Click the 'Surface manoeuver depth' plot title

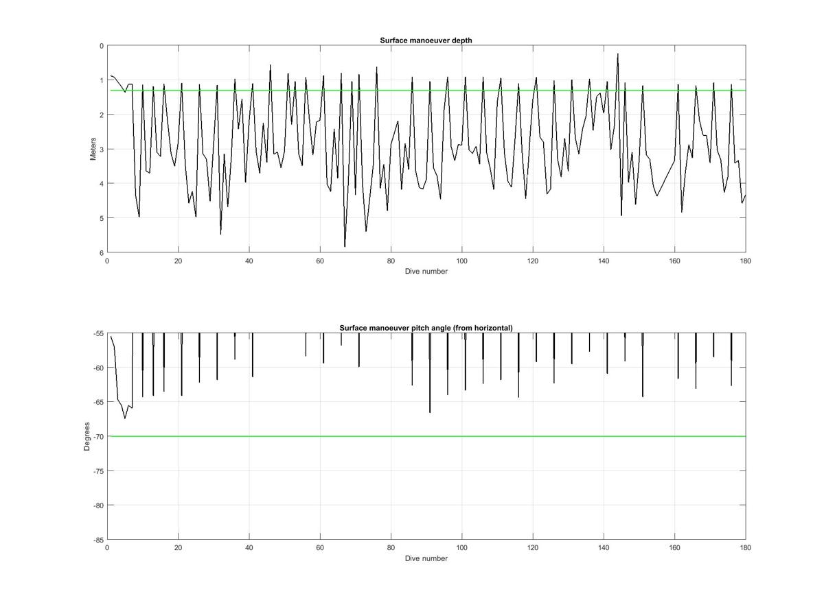426,40
